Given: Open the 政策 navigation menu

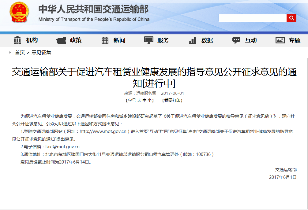Looking at the screenshot, I should click(x=76, y=40).
